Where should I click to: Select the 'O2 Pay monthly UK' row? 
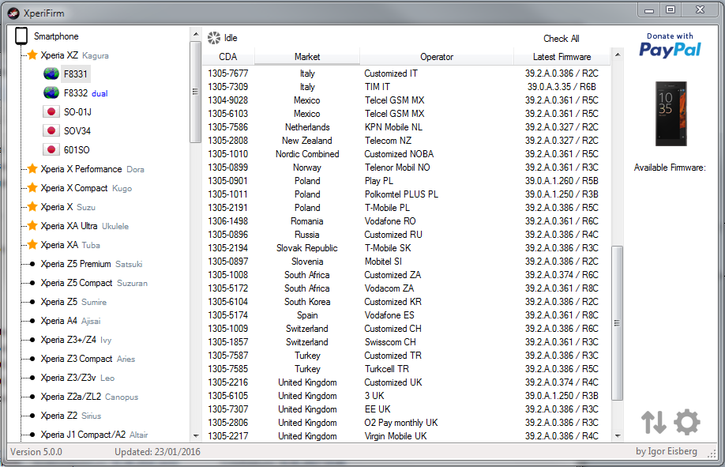click(x=407, y=422)
